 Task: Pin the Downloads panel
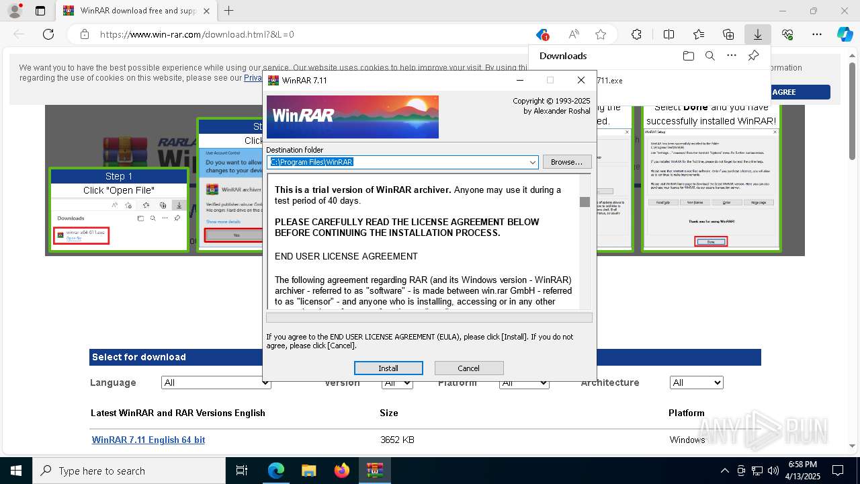(753, 56)
